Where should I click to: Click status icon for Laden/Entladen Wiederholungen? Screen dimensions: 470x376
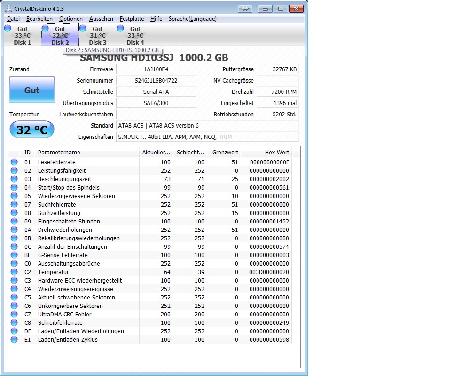coord(14,331)
